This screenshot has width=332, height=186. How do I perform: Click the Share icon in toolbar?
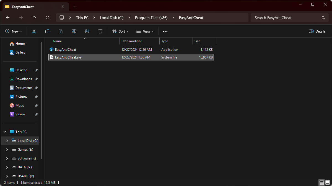tap(87, 31)
